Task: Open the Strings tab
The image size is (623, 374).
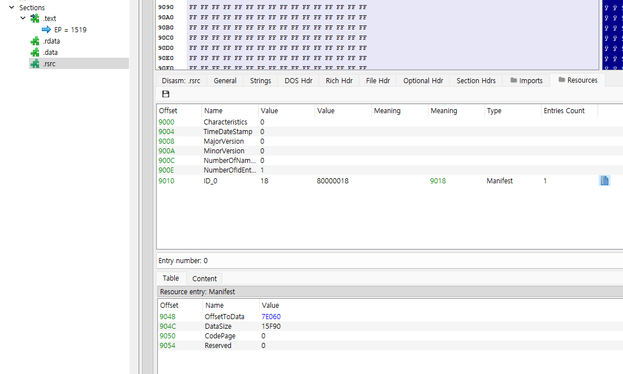Action: coord(261,81)
